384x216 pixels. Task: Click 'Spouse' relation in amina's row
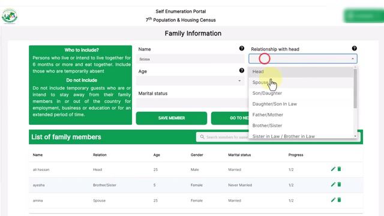tap(99, 200)
